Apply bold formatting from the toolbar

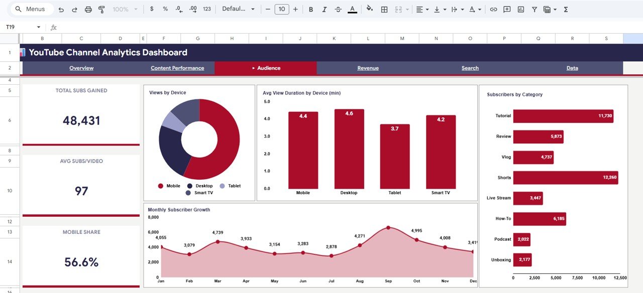coord(310,9)
